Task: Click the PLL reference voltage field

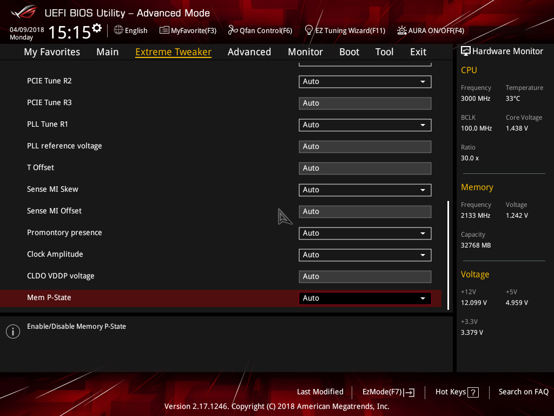Action: (365, 146)
